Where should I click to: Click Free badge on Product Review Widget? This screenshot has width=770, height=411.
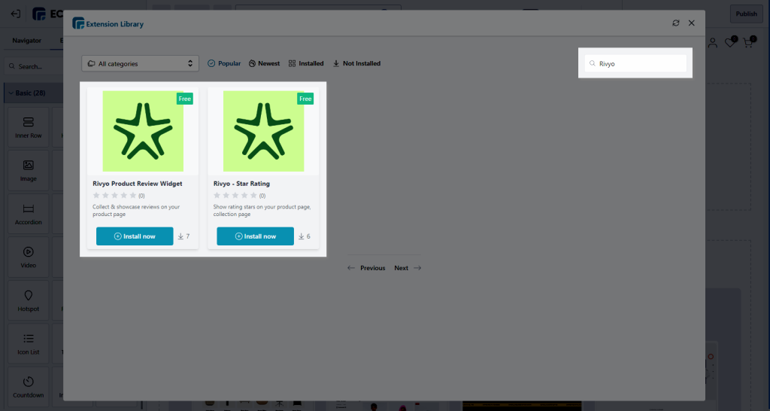(185, 99)
